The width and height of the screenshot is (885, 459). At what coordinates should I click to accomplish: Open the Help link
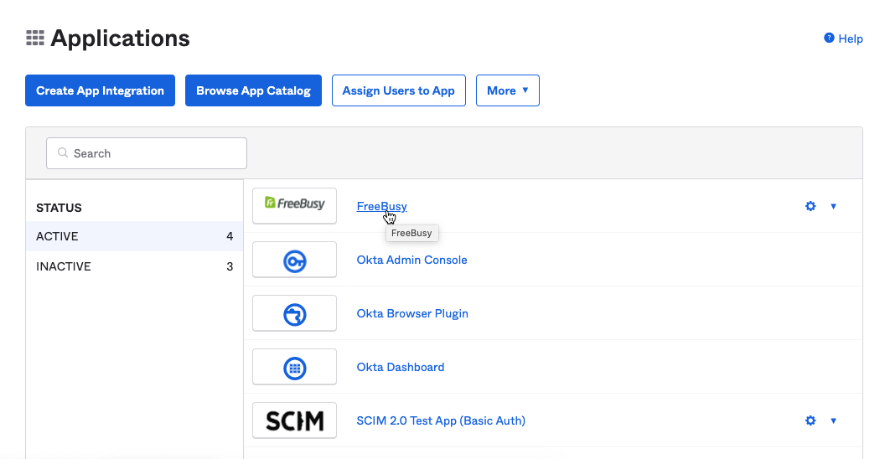point(850,39)
